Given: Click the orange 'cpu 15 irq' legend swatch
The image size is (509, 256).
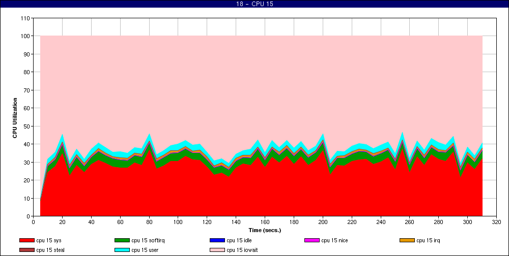Looking at the screenshot, I should (407, 240).
